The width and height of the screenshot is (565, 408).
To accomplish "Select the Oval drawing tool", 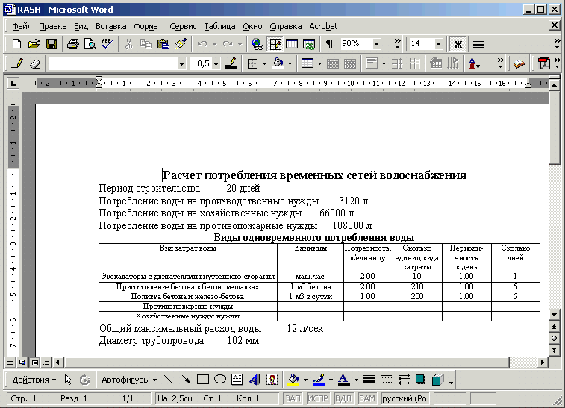I will point(220,380).
